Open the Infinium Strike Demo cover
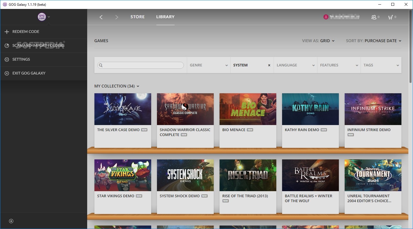Screen dimensions: 413x229 click(373, 109)
